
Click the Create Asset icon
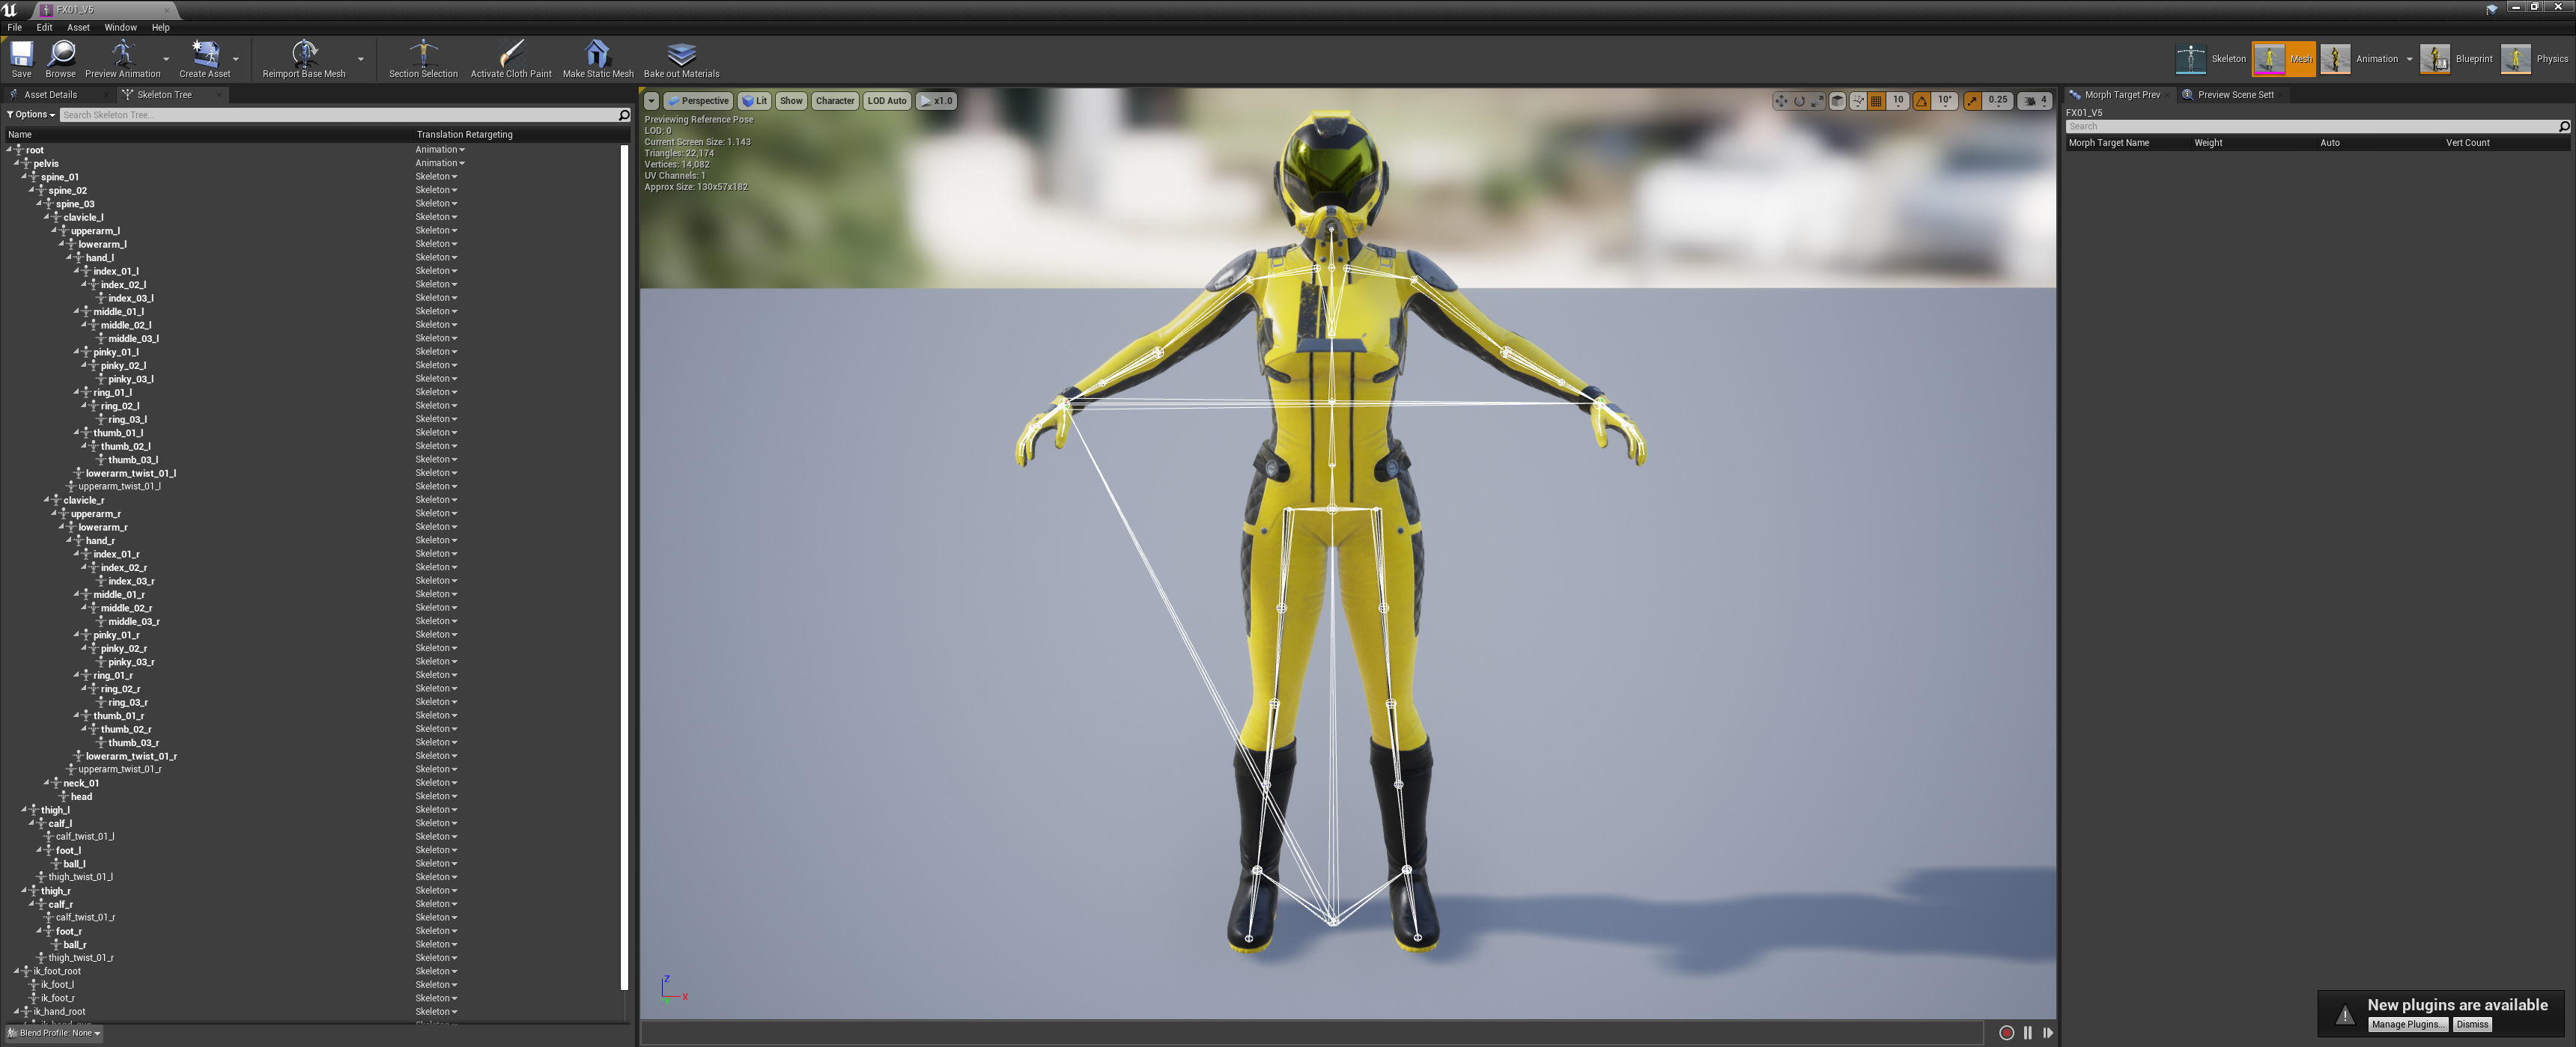click(x=205, y=54)
